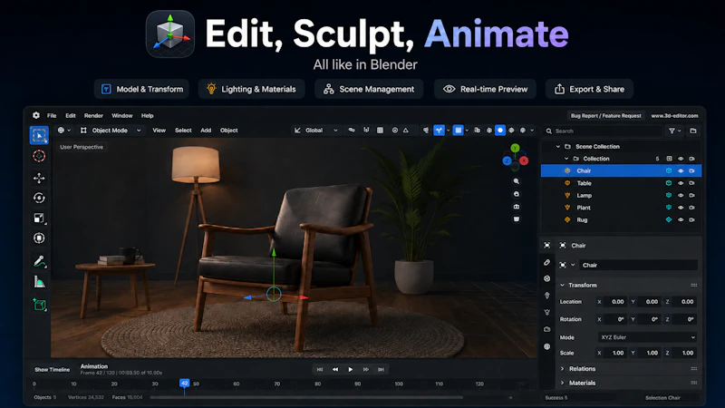The height and width of the screenshot is (408, 725).
Task: Click the frame 42 playhead marker
Action: pos(185,383)
